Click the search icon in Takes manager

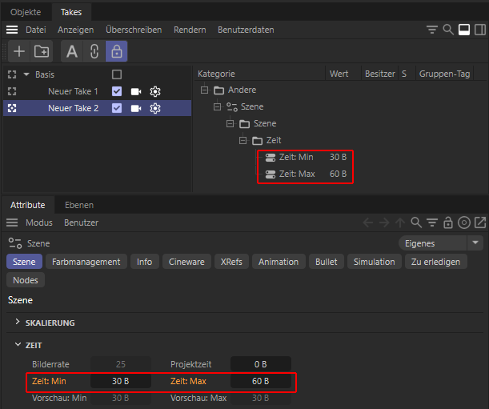449,30
